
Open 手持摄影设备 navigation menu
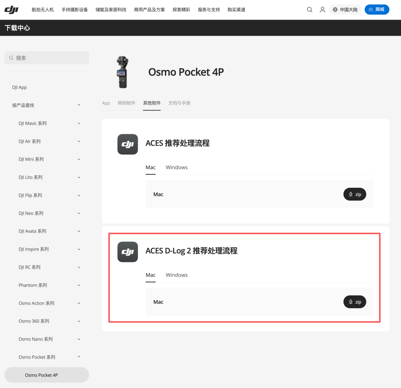(75, 10)
